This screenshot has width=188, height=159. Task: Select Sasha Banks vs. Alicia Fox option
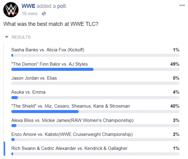pyautogui.click(x=95, y=52)
